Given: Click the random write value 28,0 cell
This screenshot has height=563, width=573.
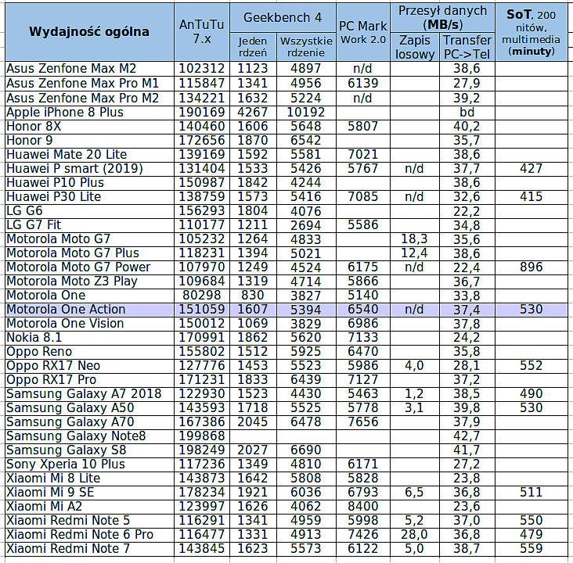Looking at the screenshot, I should [414, 534].
